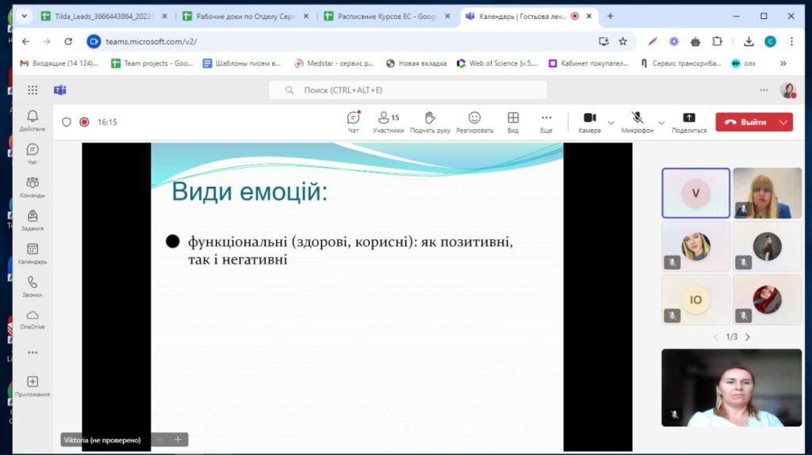
Task: Show the Участники participants list
Action: pos(388,121)
